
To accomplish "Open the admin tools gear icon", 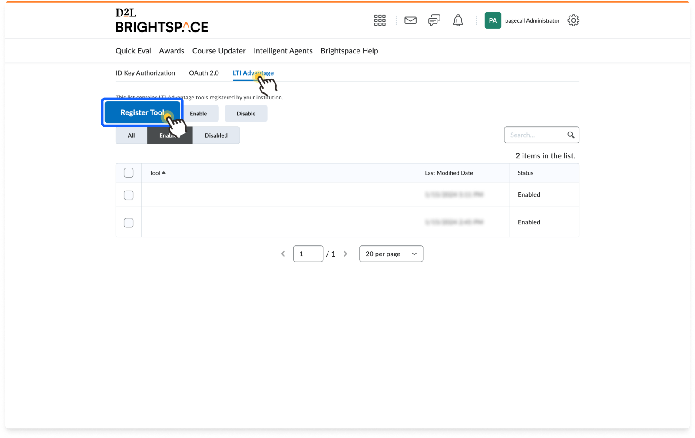I will (573, 20).
